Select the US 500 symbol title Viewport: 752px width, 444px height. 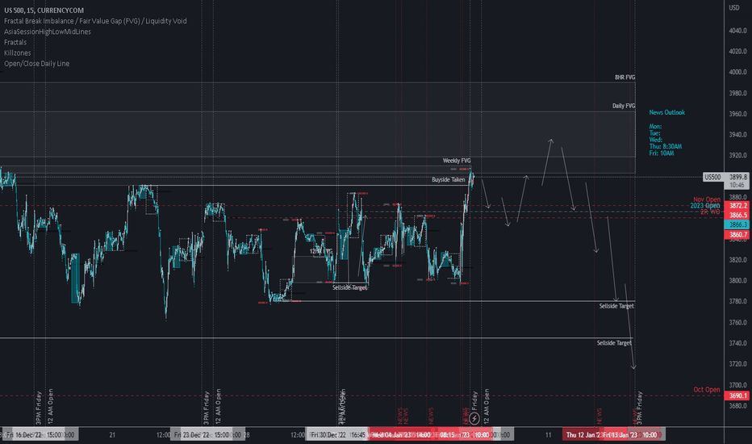(x=44, y=10)
